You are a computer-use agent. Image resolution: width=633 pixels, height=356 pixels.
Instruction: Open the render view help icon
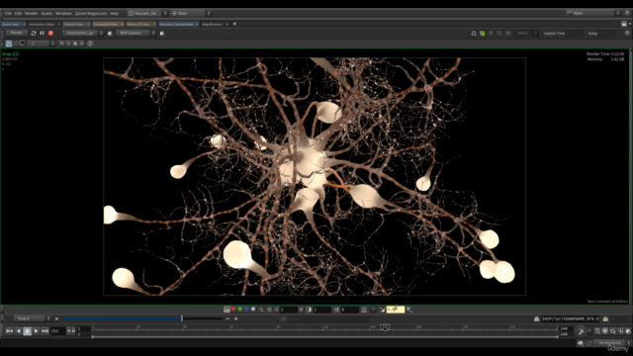tap(627, 33)
